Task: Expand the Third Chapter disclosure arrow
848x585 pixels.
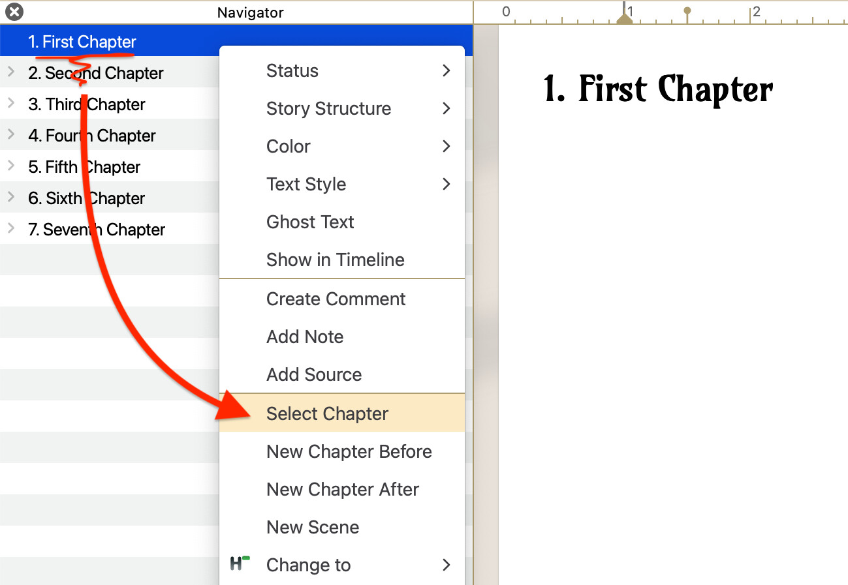Action: coord(10,104)
